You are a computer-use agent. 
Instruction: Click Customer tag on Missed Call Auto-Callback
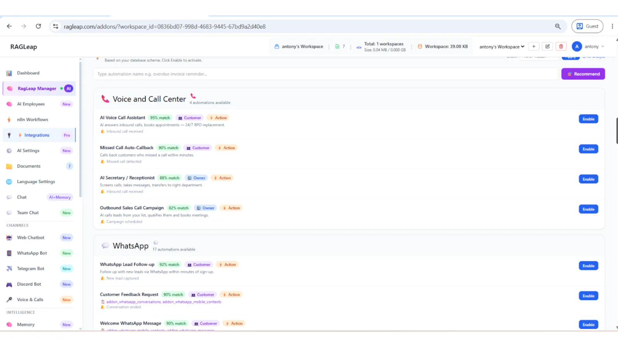click(198, 148)
